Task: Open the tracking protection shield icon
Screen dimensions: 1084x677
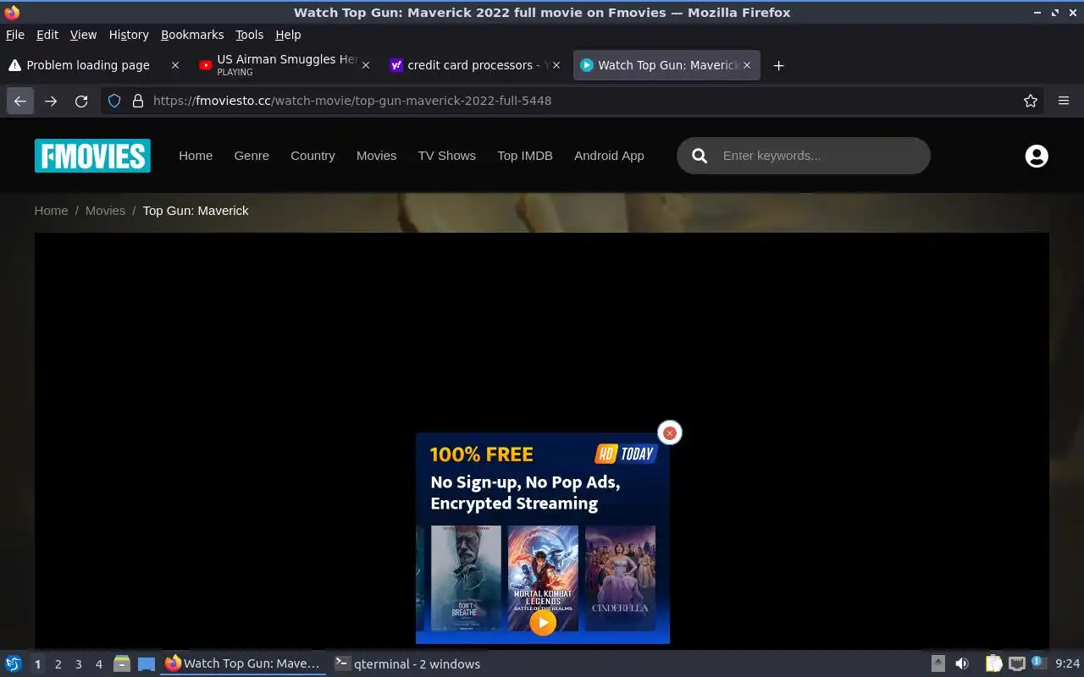Action: point(115,101)
